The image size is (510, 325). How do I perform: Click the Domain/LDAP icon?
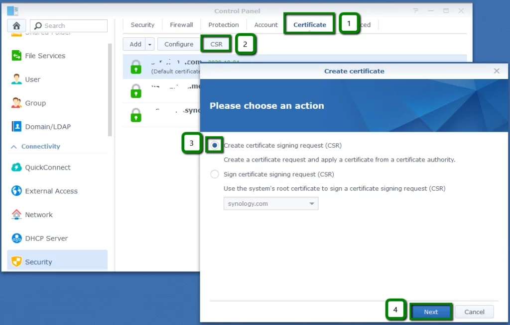(x=16, y=127)
